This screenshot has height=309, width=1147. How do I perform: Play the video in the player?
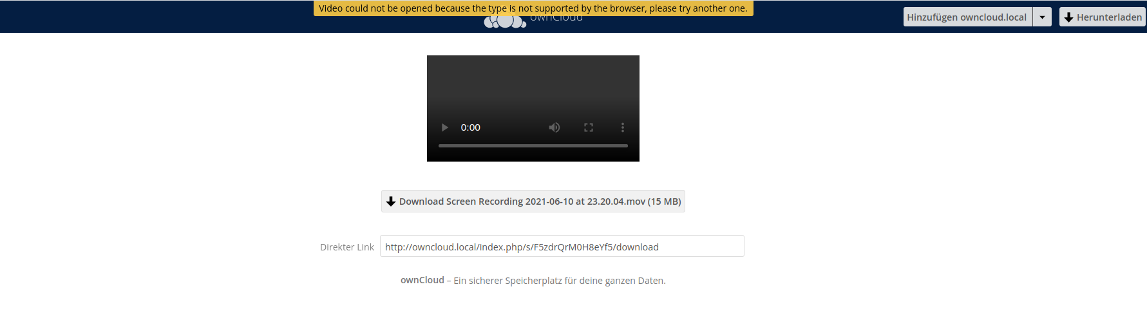click(x=444, y=127)
